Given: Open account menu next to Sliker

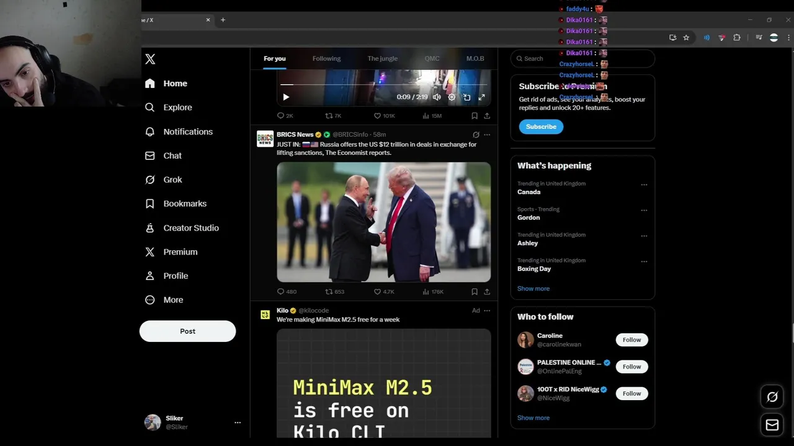Looking at the screenshot, I should tap(237, 422).
